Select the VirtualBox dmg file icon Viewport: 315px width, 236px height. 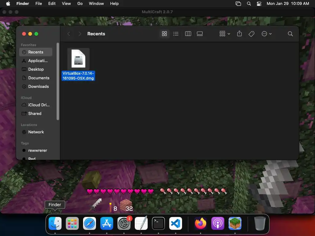[x=78, y=59]
